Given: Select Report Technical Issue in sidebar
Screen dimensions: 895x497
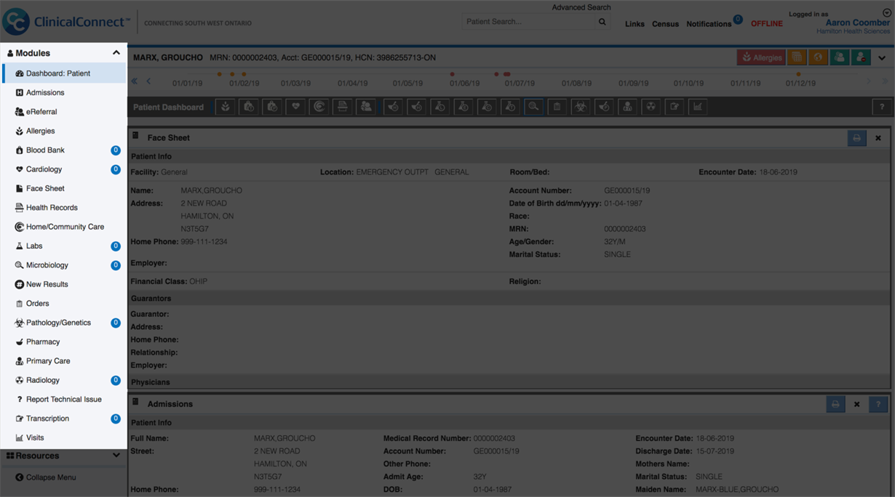Looking at the screenshot, I should (64, 399).
